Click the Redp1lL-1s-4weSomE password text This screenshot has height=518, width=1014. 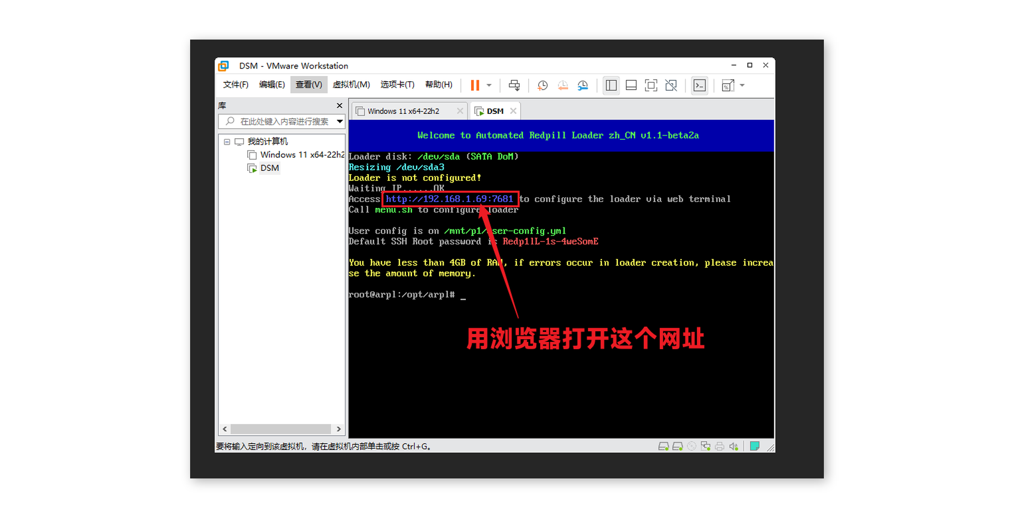550,242
